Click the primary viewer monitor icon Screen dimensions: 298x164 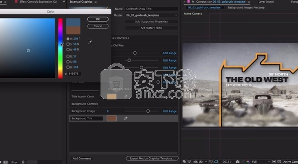[x=189, y=162]
